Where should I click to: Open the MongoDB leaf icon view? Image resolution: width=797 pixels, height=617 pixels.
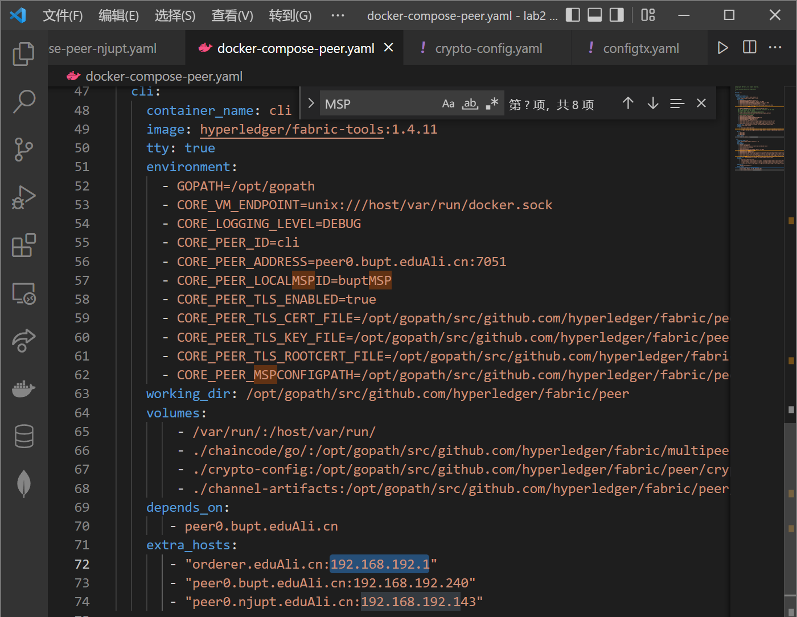tap(23, 484)
